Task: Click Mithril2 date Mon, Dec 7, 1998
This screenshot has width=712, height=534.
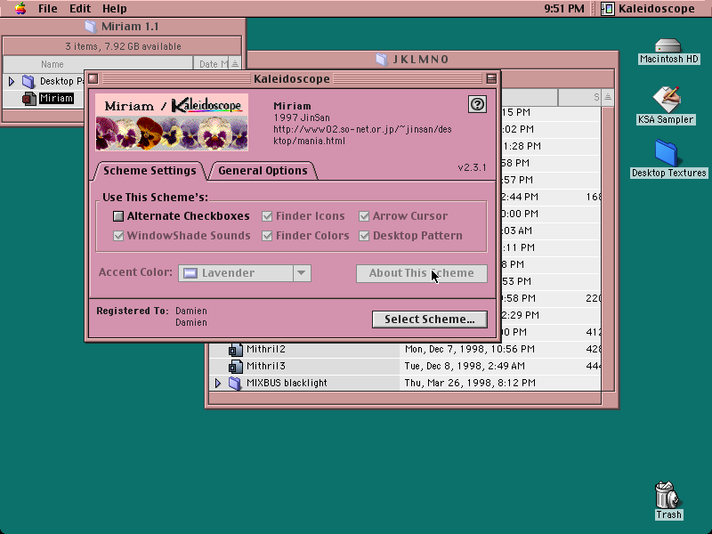Action: [x=470, y=349]
